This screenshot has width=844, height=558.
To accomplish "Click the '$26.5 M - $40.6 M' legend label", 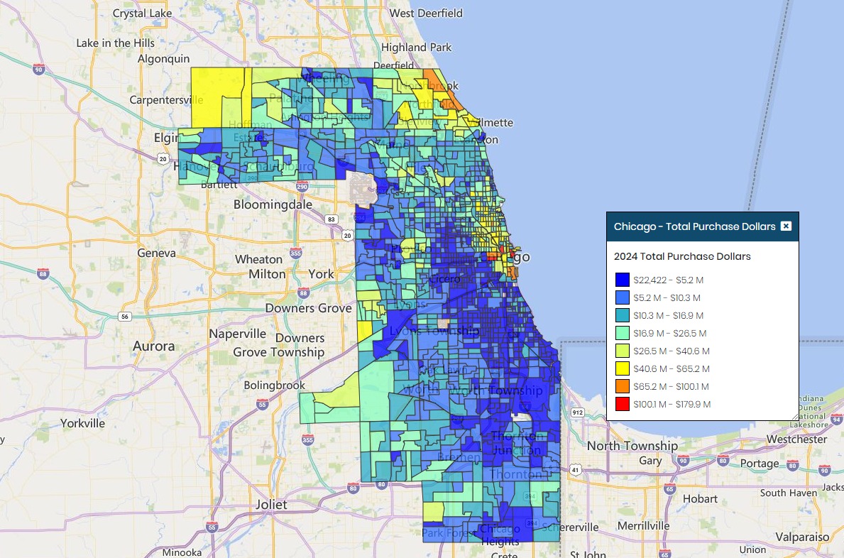I will coord(672,351).
